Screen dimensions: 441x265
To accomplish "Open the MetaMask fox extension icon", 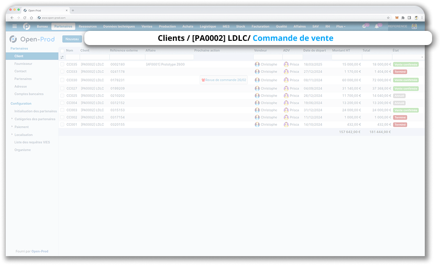I will pos(397,18).
